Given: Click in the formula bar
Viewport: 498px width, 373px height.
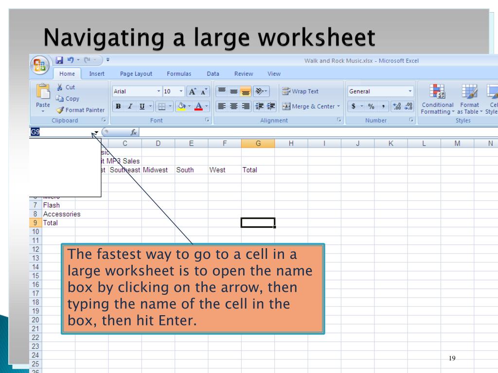Looking at the screenshot, I should click(x=318, y=132).
